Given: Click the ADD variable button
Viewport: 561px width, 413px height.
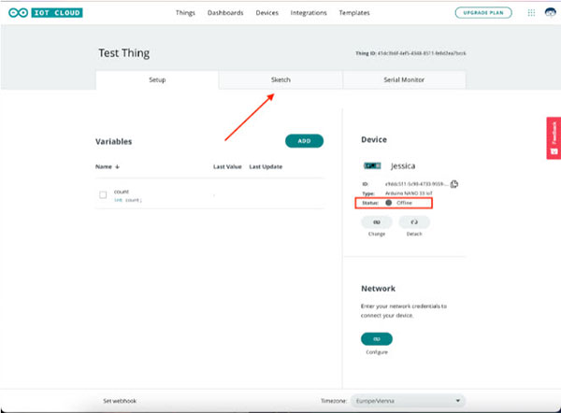Looking at the screenshot, I should [x=304, y=141].
